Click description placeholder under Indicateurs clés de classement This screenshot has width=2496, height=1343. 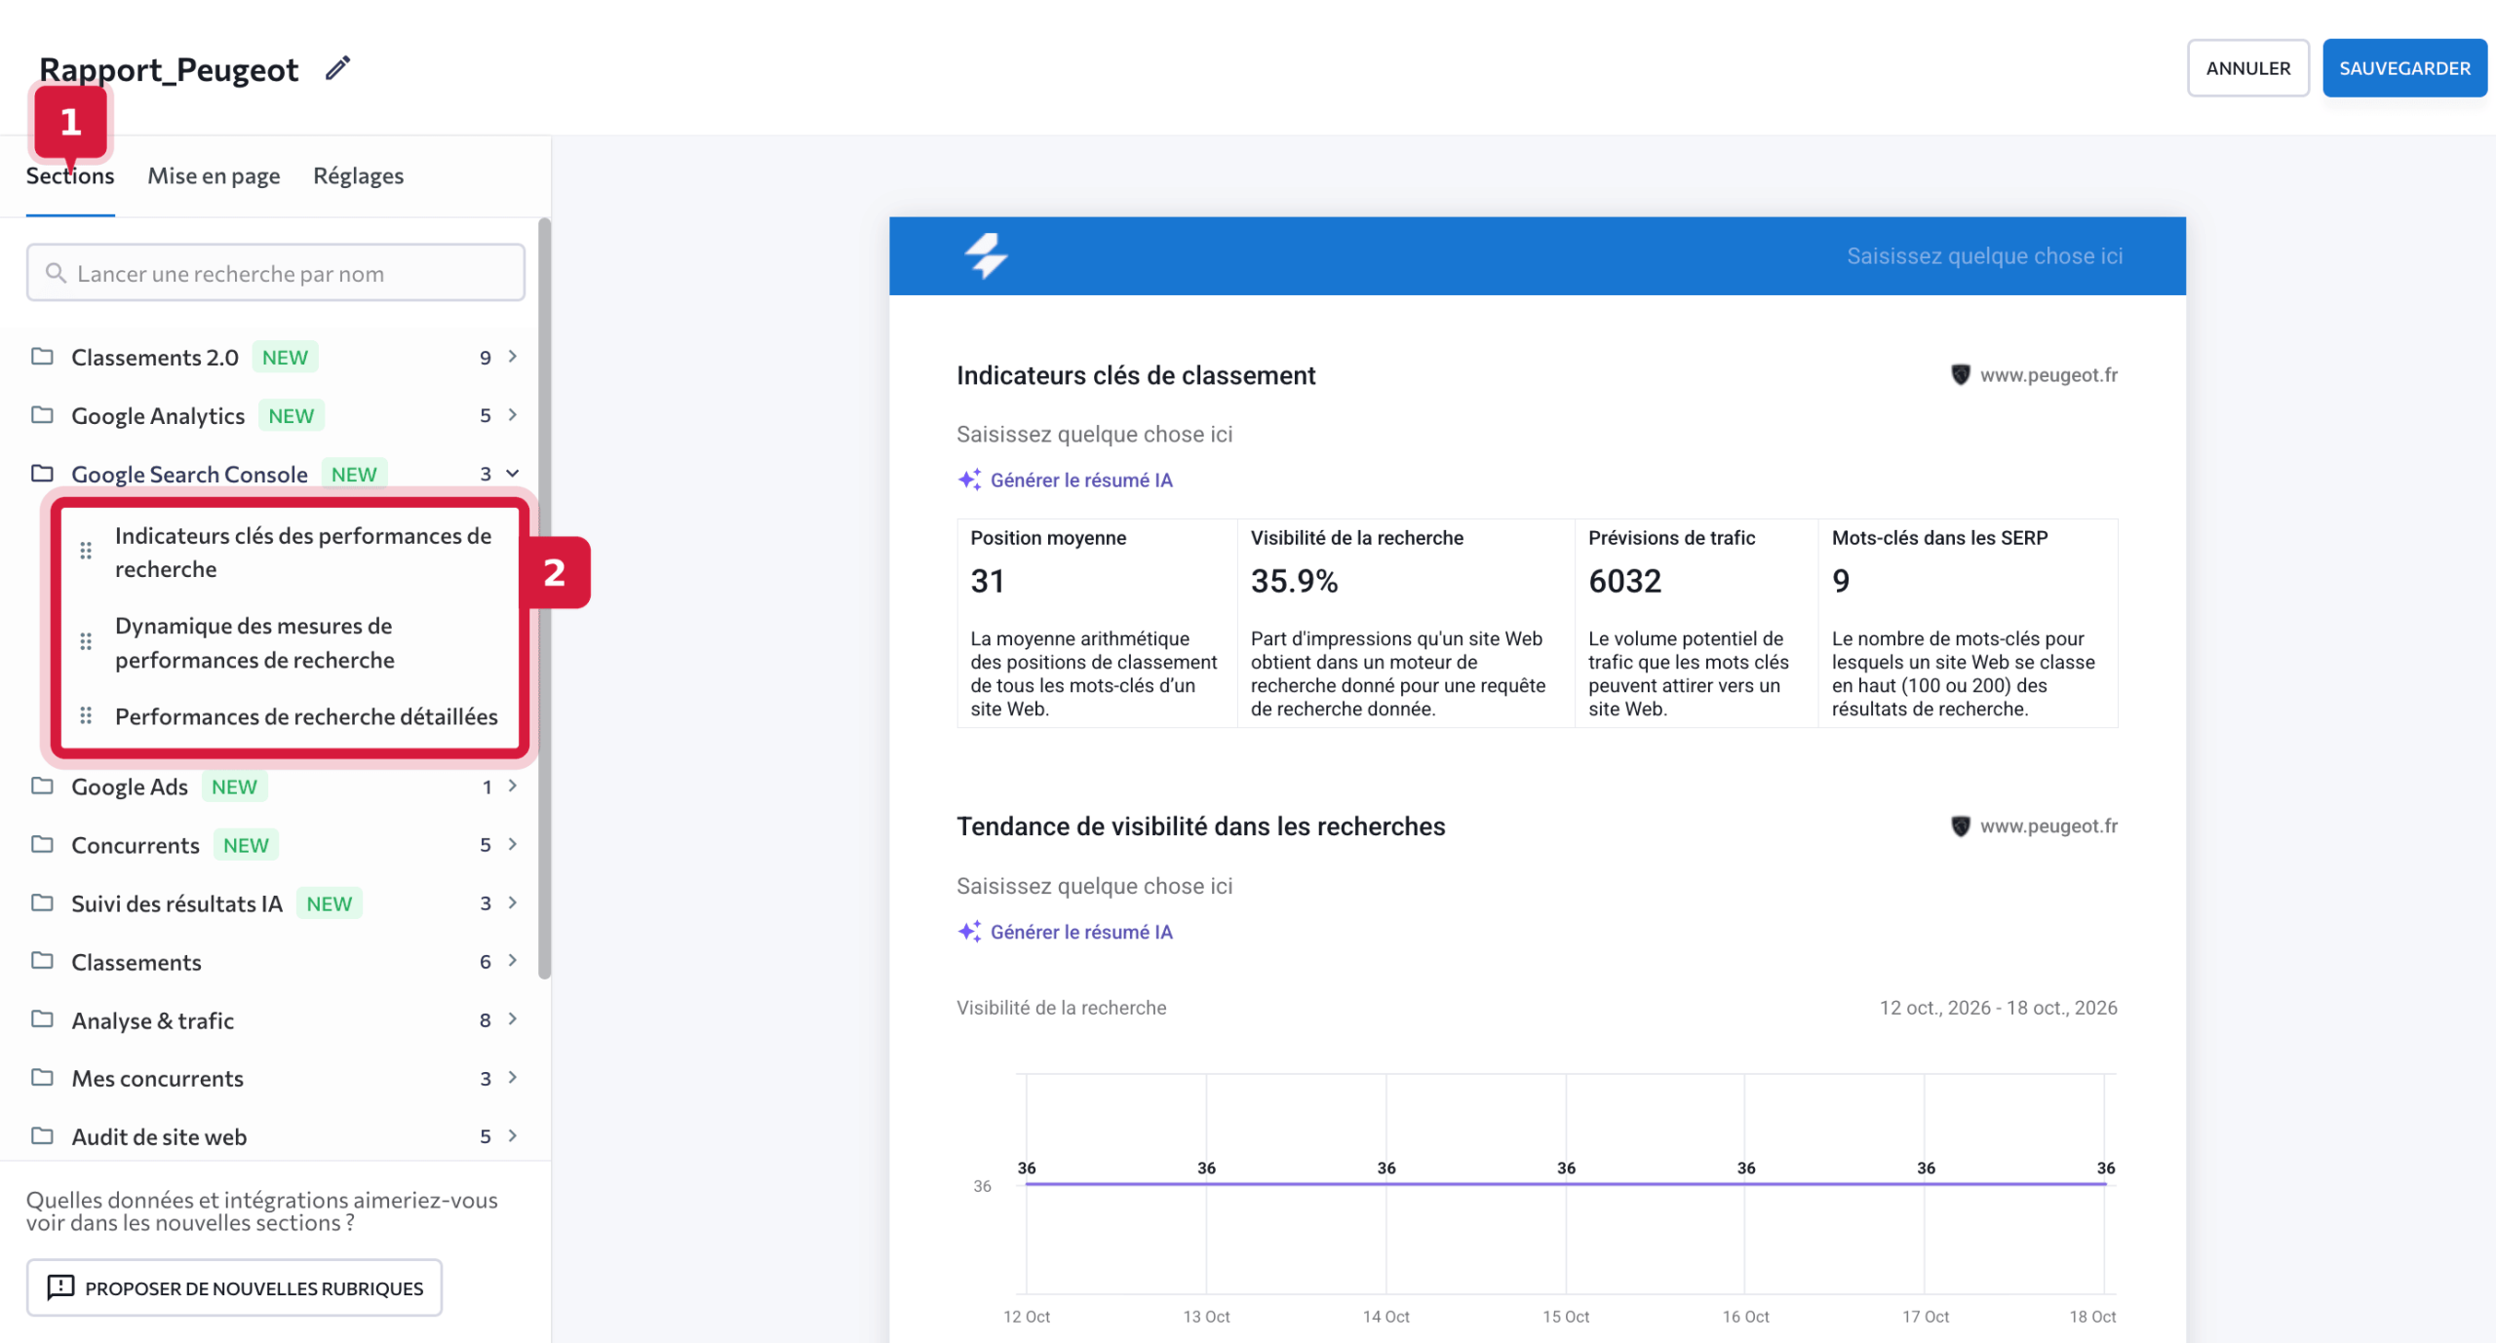(1094, 435)
